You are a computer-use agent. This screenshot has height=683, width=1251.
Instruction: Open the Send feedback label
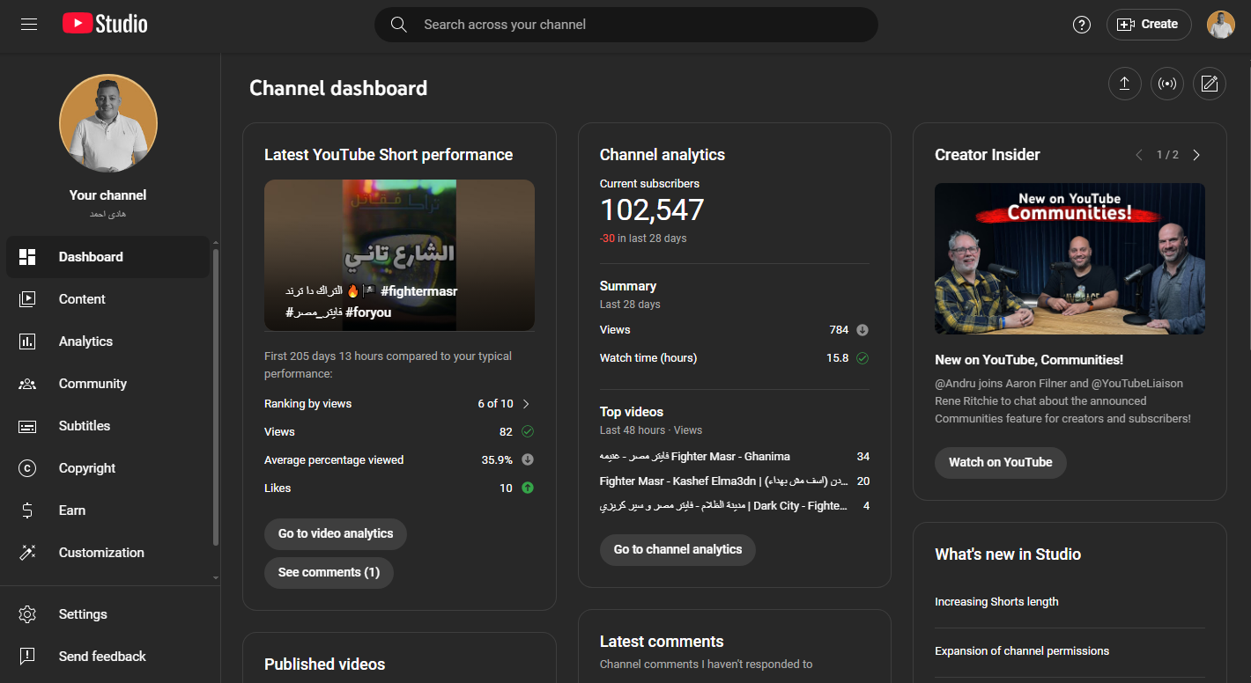point(102,657)
